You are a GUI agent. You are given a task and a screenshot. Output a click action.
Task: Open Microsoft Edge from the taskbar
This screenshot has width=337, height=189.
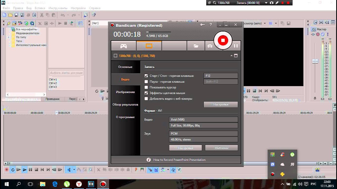[54, 184]
